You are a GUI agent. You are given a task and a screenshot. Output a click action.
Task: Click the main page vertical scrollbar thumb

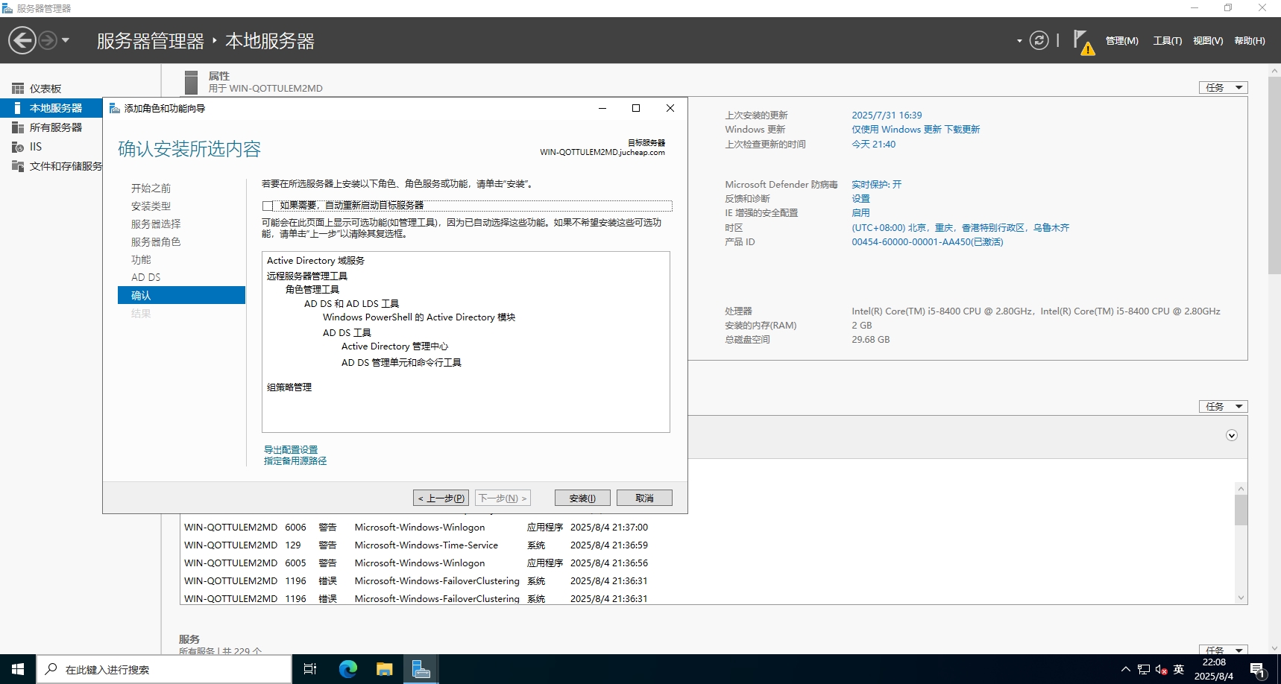click(1274, 175)
